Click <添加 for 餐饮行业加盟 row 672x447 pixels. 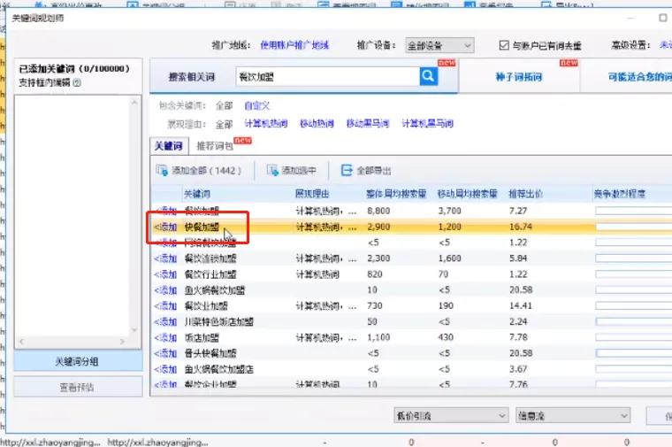coord(165,274)
